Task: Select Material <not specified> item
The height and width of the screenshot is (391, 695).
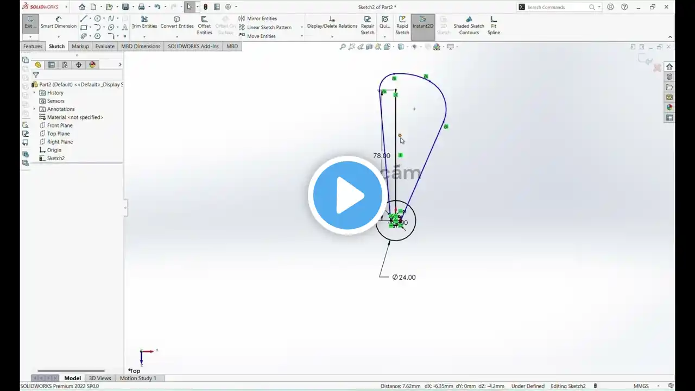Action: (71, 117)
